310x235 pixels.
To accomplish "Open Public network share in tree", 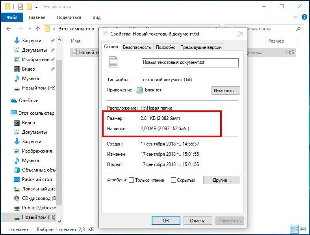I will click(39, 208).
